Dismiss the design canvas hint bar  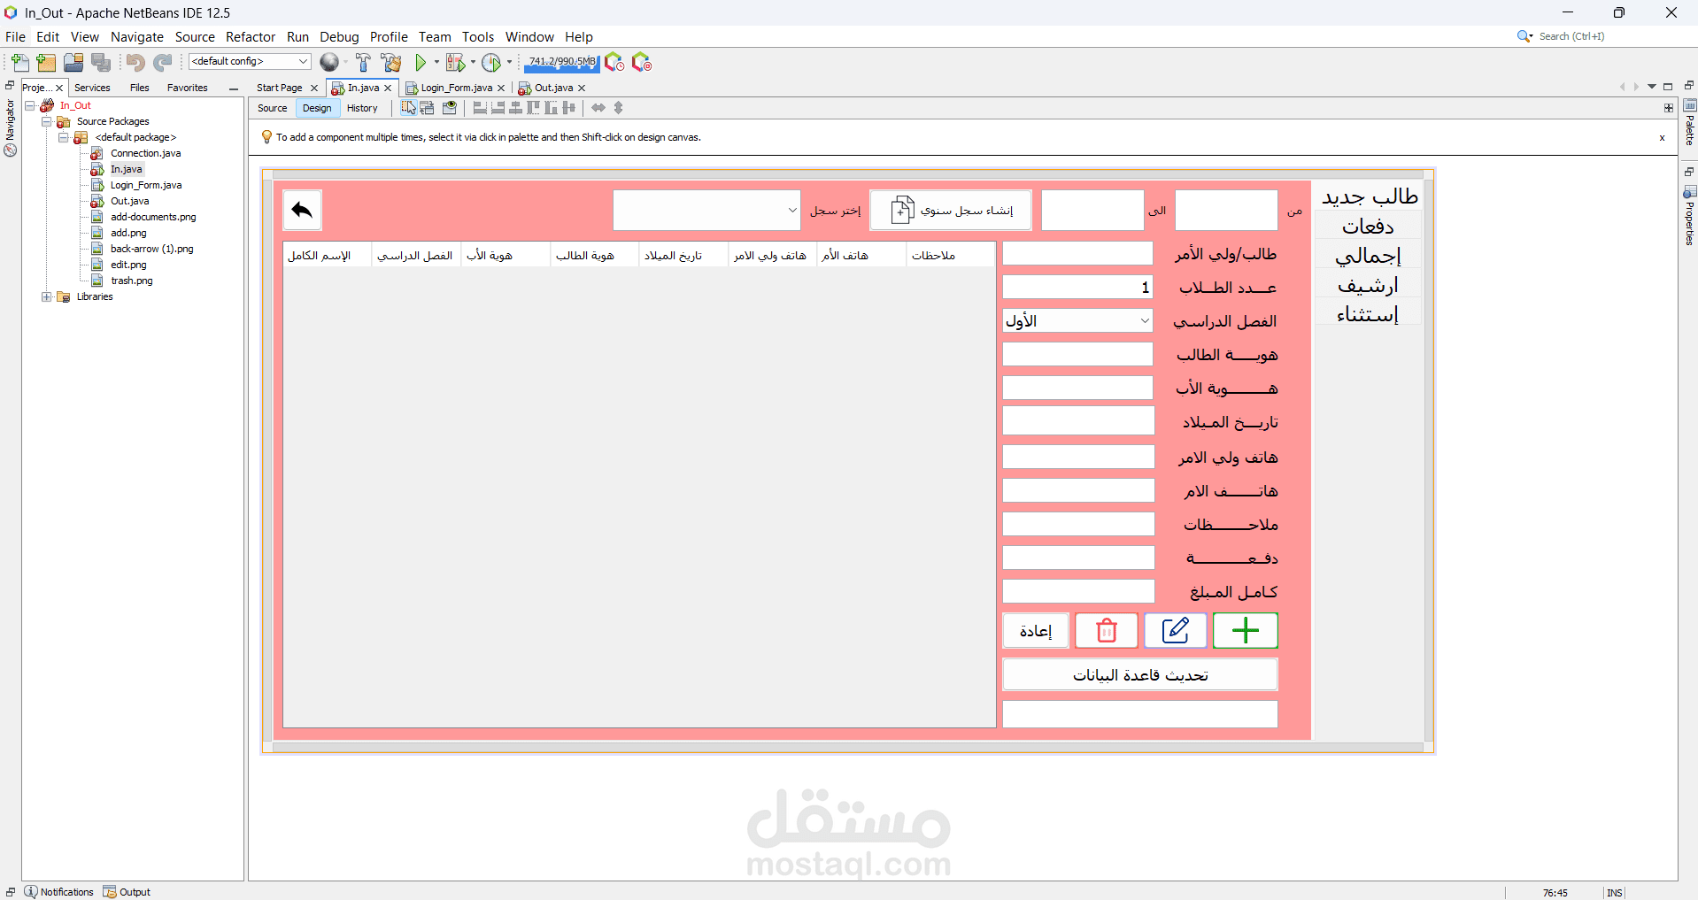[x=1662, y=137]
